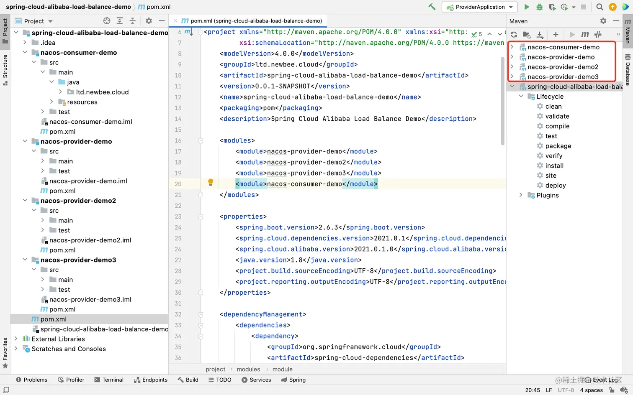Expand the .idea folder
633x395 pixels.
25,42
